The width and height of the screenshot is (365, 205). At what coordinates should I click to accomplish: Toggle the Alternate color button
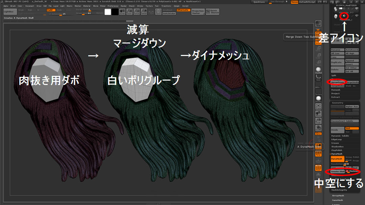click(184, 10)
